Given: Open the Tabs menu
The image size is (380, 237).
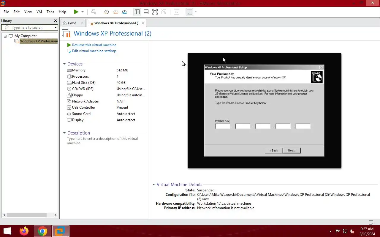Looking at the screenshot, I should click(x=50, y=12).
